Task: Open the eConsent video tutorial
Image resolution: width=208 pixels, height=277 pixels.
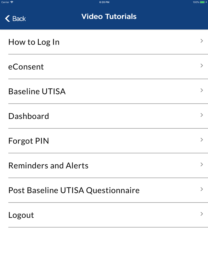Action: click(x=26, y=67)
